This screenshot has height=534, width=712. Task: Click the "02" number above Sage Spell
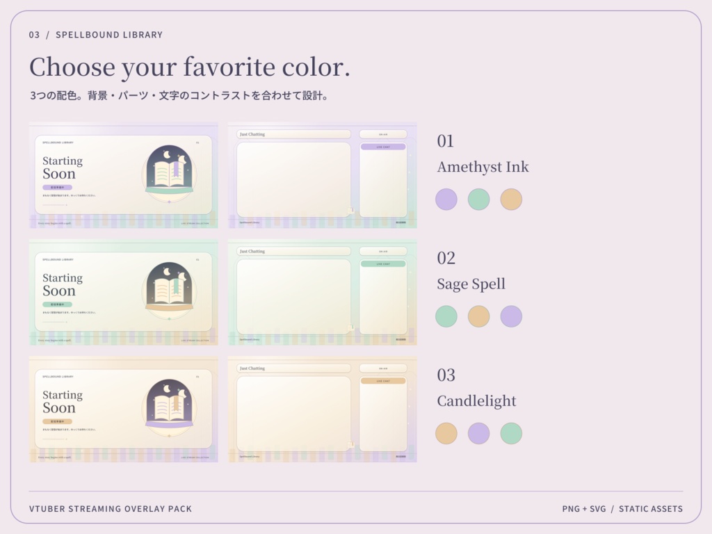pyautogui.click(x=446, y=259)
